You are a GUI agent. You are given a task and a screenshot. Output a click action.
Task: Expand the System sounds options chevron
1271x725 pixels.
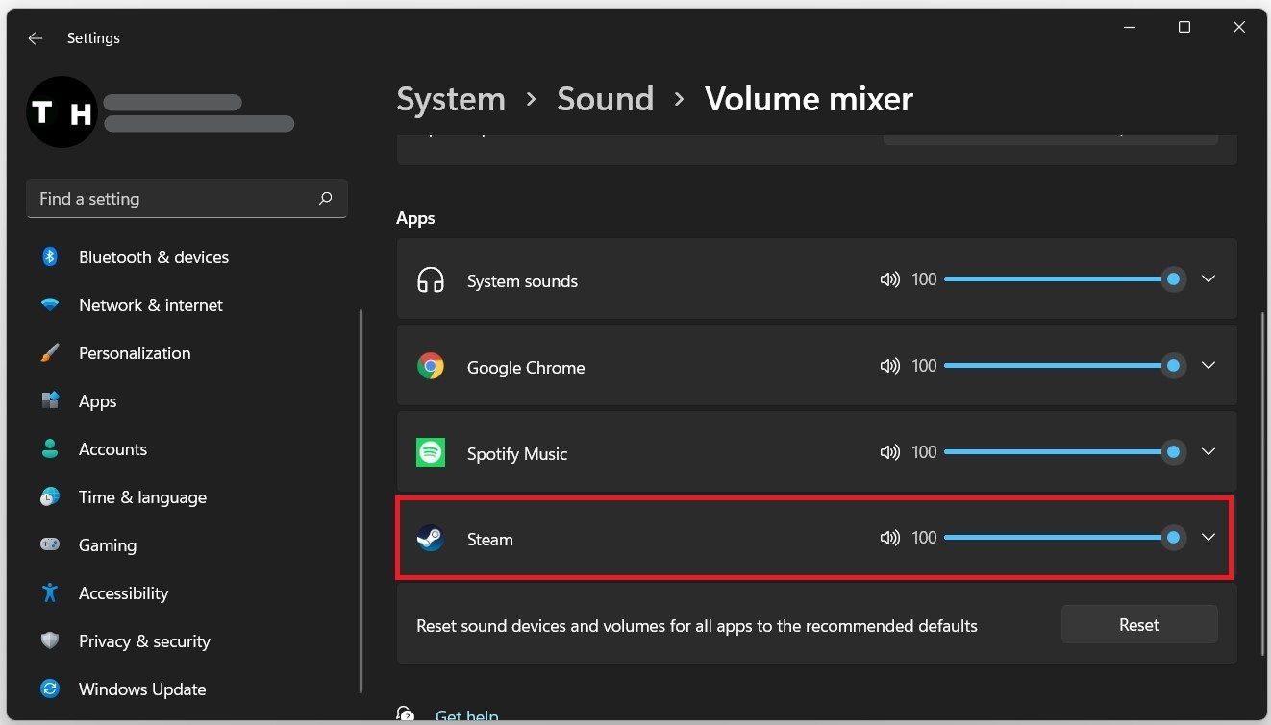1209,278
